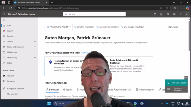Open the zoom magnifier icon in address bar
This screenshot has width=191, height=107.
[161, 8]
